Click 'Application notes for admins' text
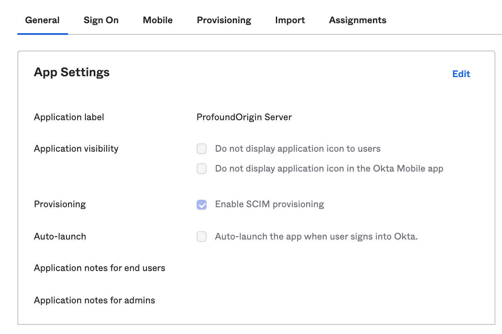This screenshot has height=334, width=502. 95,300
